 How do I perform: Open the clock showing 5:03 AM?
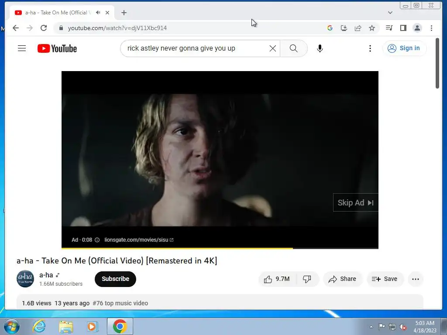pos(425,327)
